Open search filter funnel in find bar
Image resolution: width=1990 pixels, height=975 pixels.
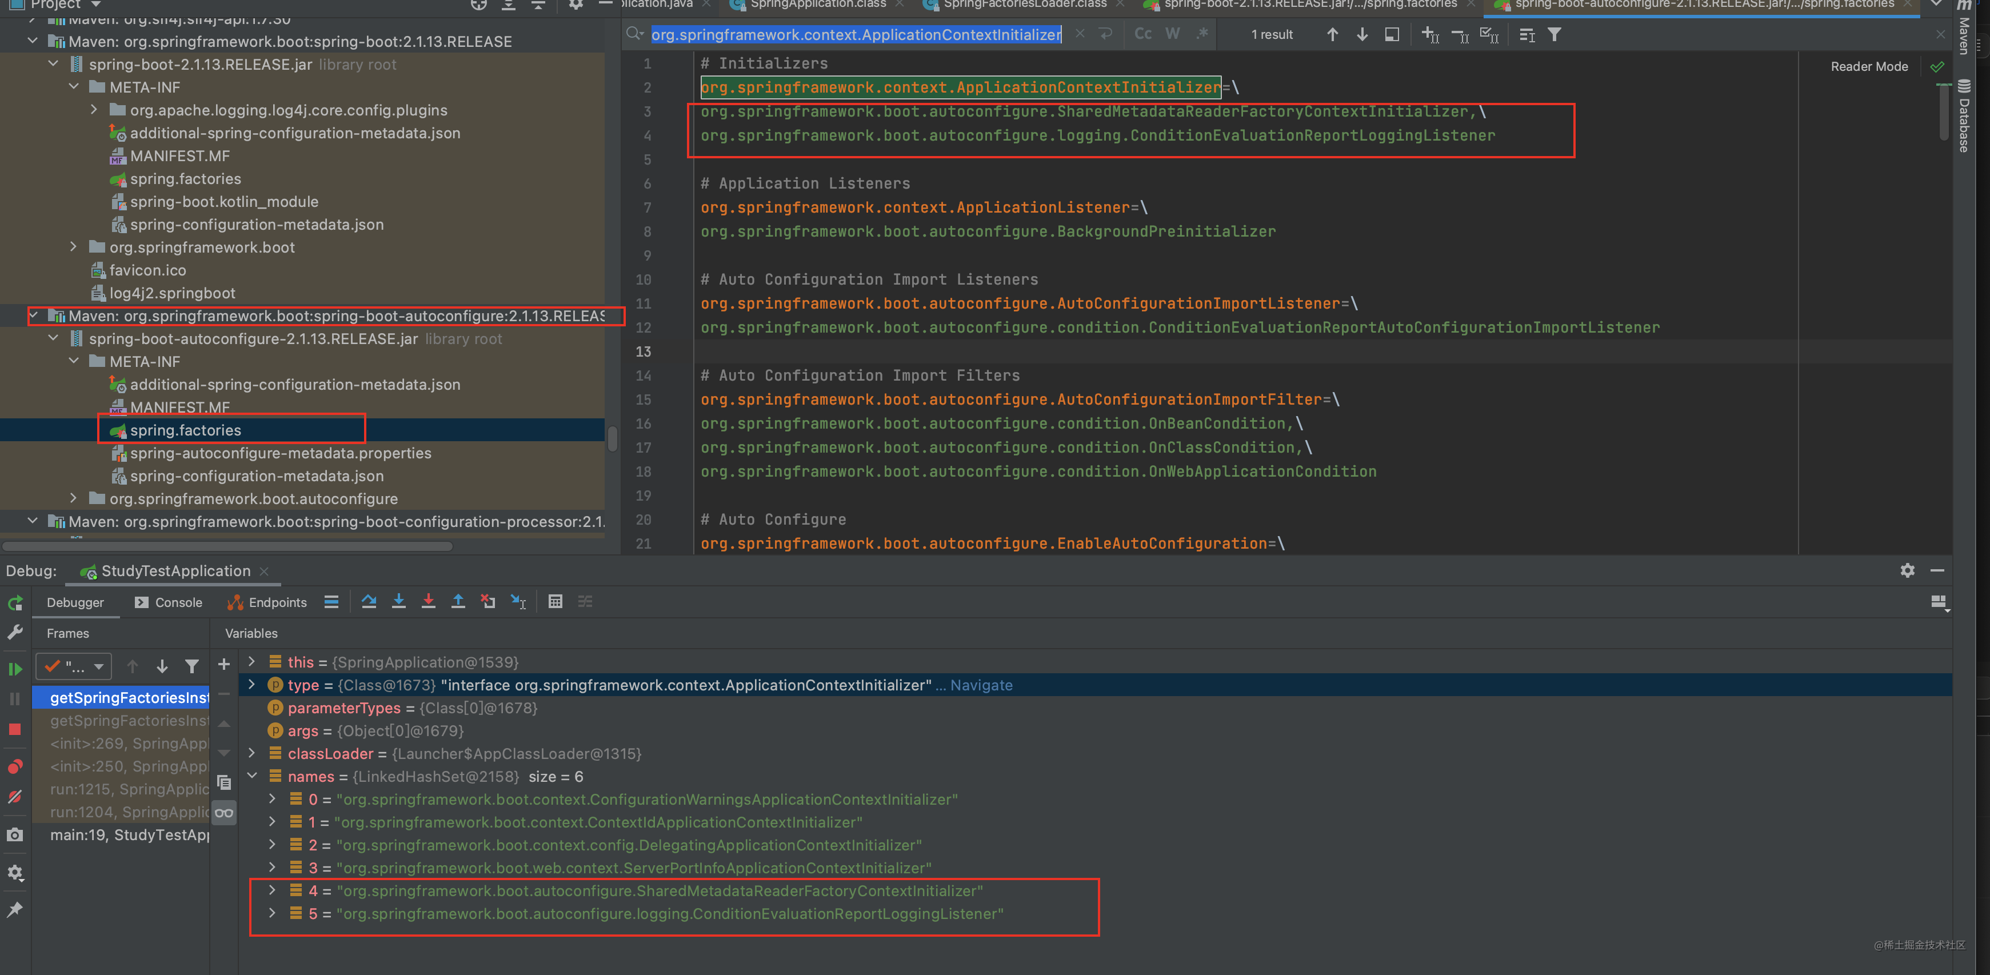pyautogui.click(x=1555, y=35)
